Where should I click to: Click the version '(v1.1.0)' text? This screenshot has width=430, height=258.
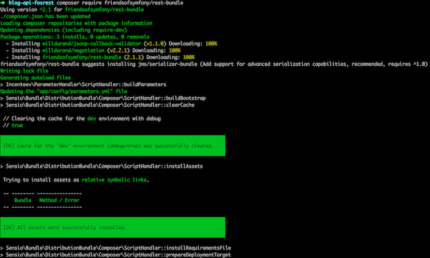pos(155,44)
